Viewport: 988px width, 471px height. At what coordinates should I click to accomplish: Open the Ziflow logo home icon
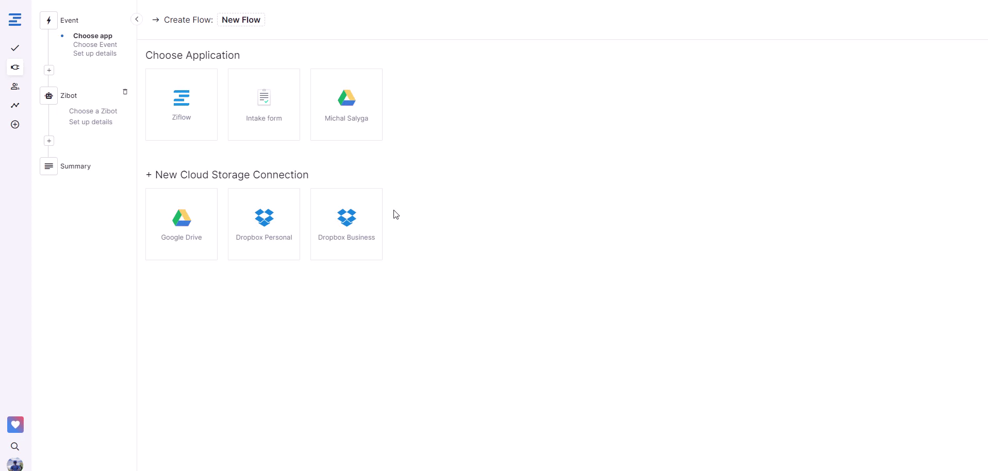pyautogui.click(x=15, y=20)
